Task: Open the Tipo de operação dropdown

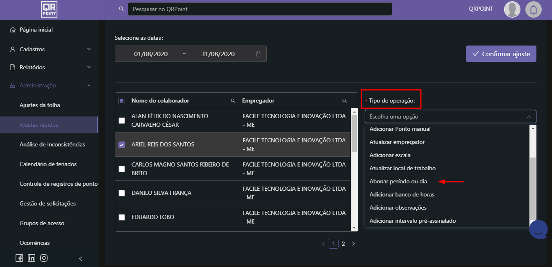Action: (450, 116)
